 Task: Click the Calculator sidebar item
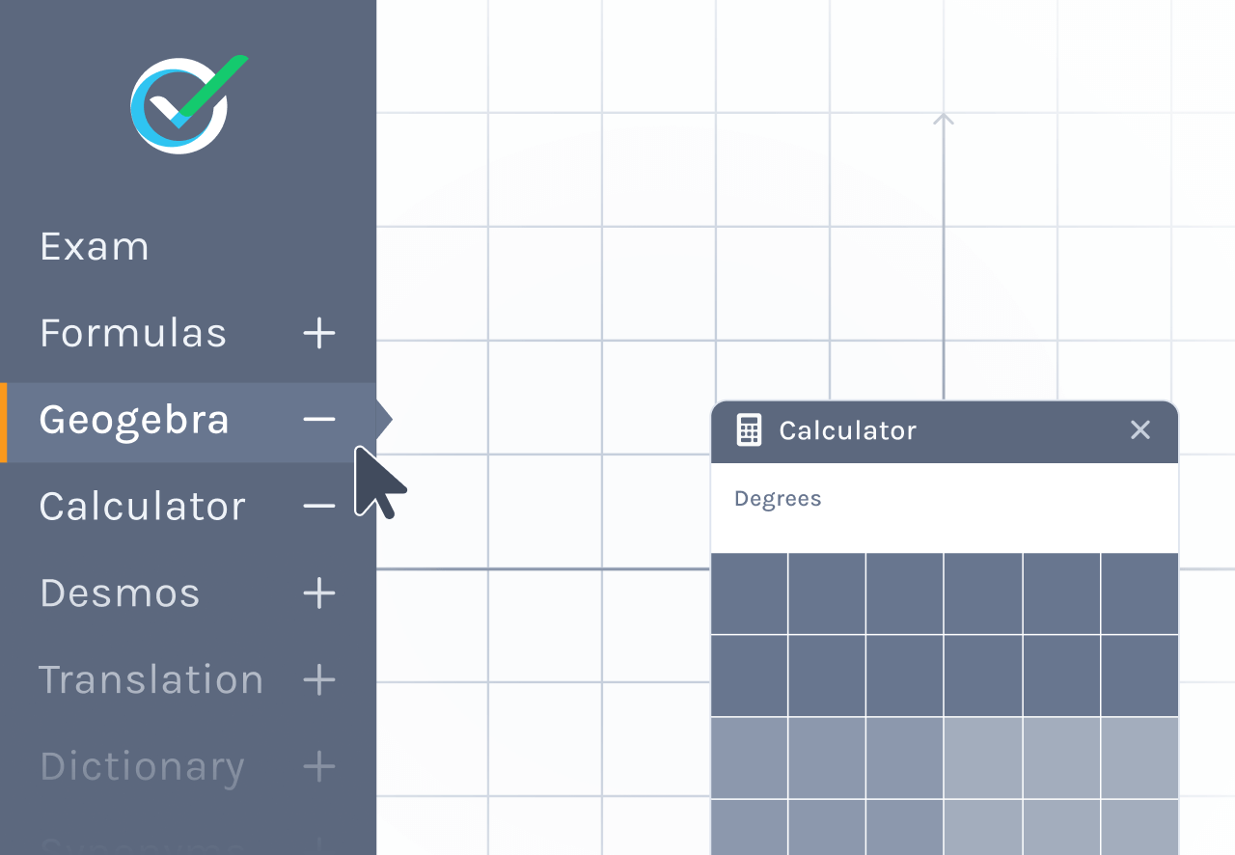pyautogui.click(x=143, y=507)
